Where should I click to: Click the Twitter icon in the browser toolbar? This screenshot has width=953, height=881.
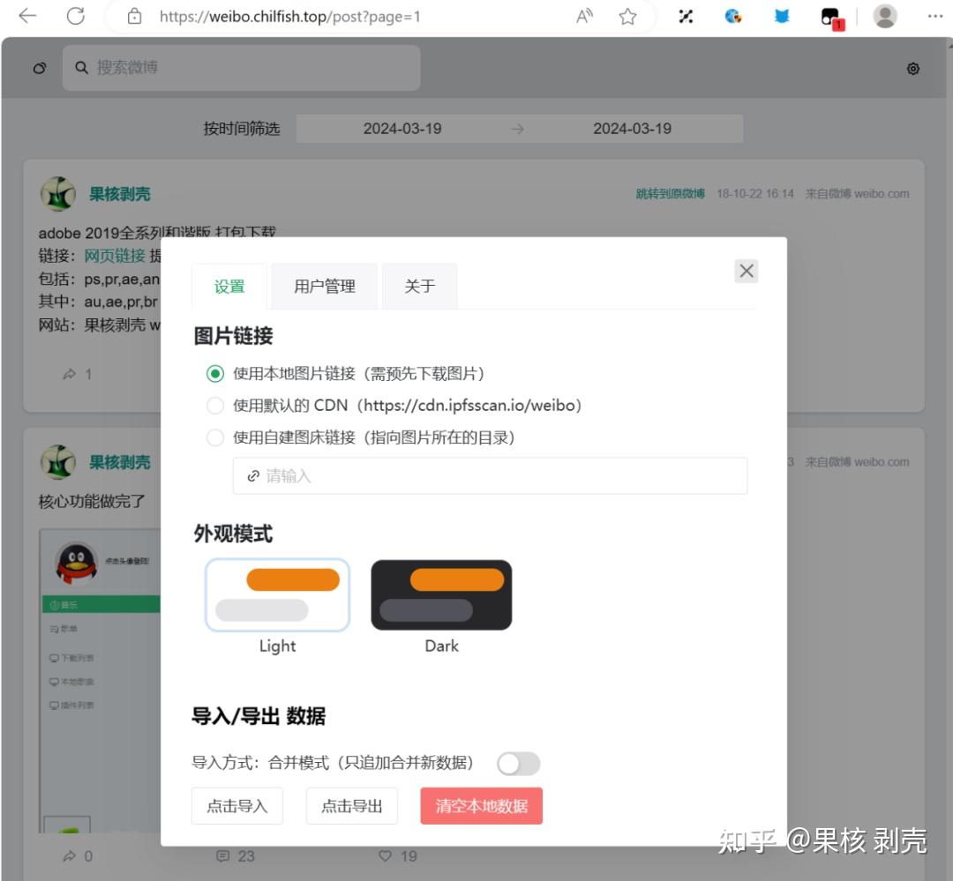[x=781, y=16]
